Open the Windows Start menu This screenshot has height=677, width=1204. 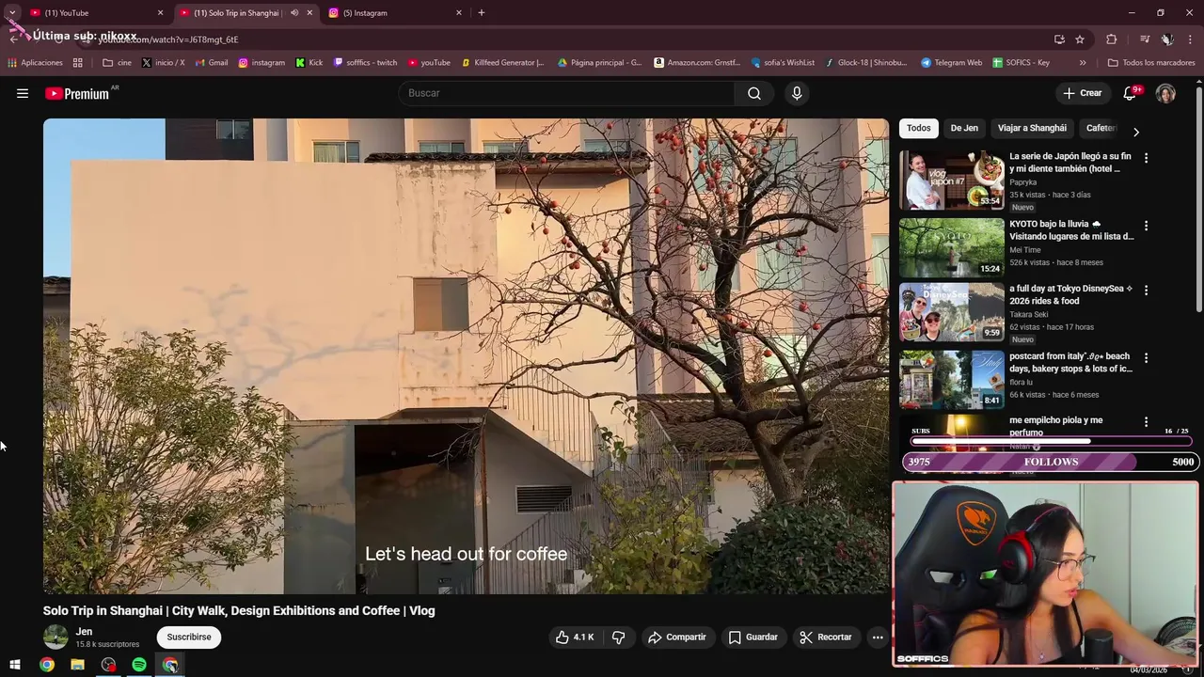[15, 665]
